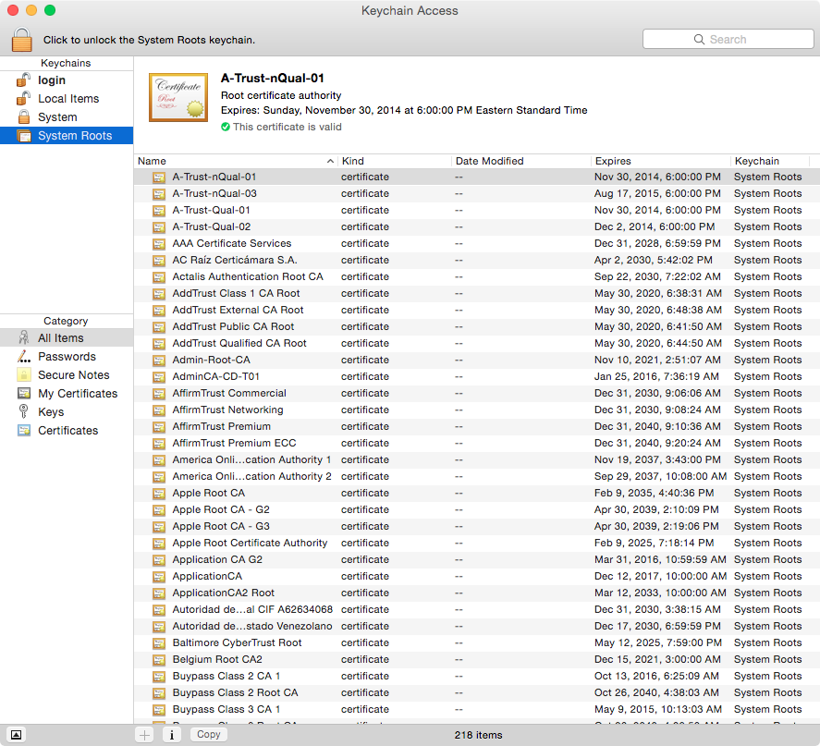Screen dimensions: 820x746
Task: Click the AffirmTrust Premium ECC certificate icon
Action: [x=159, y=444]
